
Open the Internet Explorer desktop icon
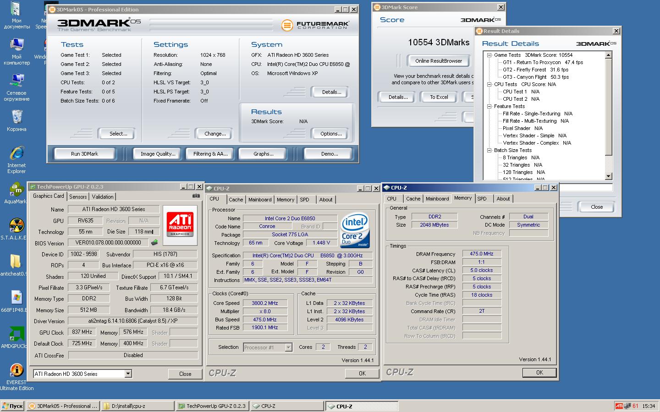coord(16,160)
